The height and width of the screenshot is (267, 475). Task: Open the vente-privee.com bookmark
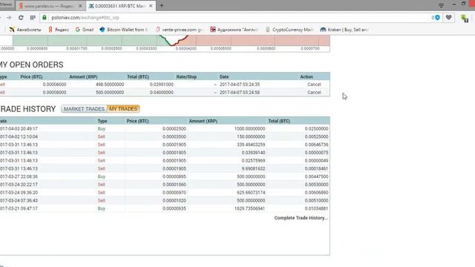(x=179, y=30)
